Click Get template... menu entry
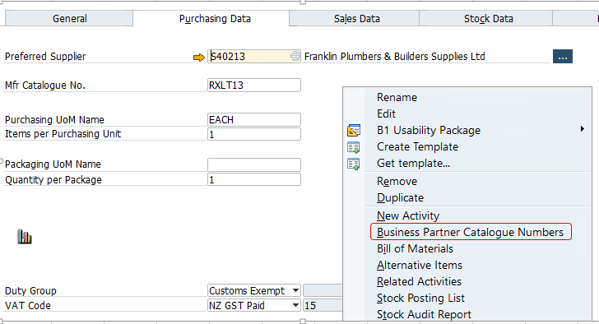Viewport: 599px width, 324px height. coord(413,164)
